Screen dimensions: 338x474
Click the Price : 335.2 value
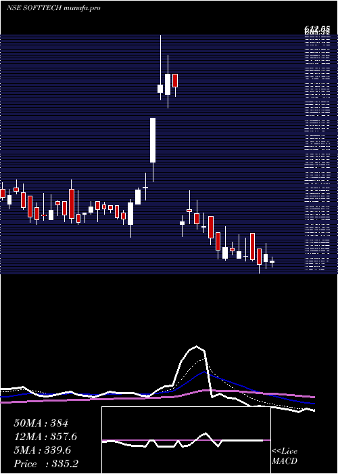(x=46, y=464)
